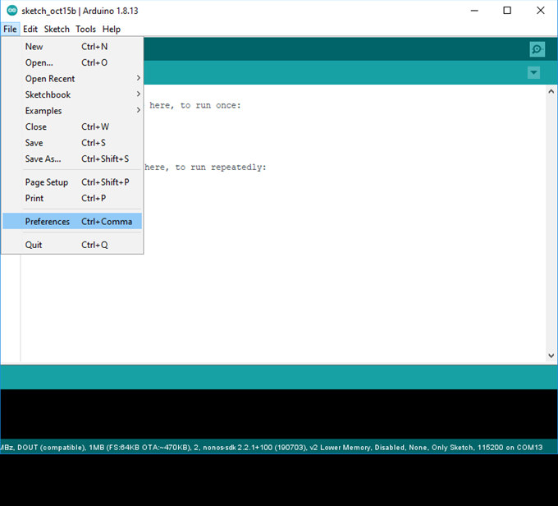Open Preferences from the File menu
This screenshot has height=506, width=558.
72,221
